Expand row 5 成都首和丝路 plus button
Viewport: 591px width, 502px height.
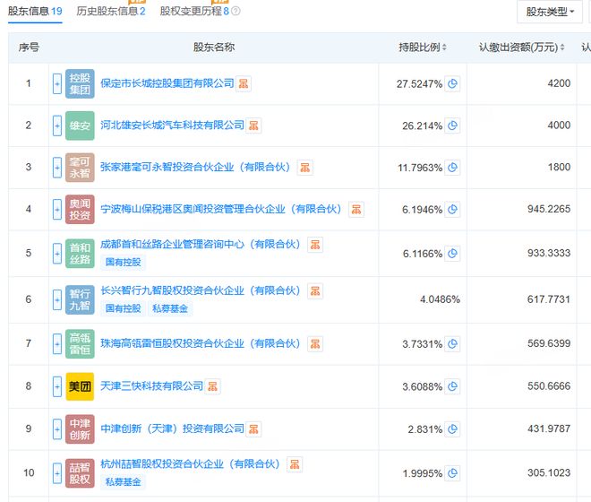[57, 254]
